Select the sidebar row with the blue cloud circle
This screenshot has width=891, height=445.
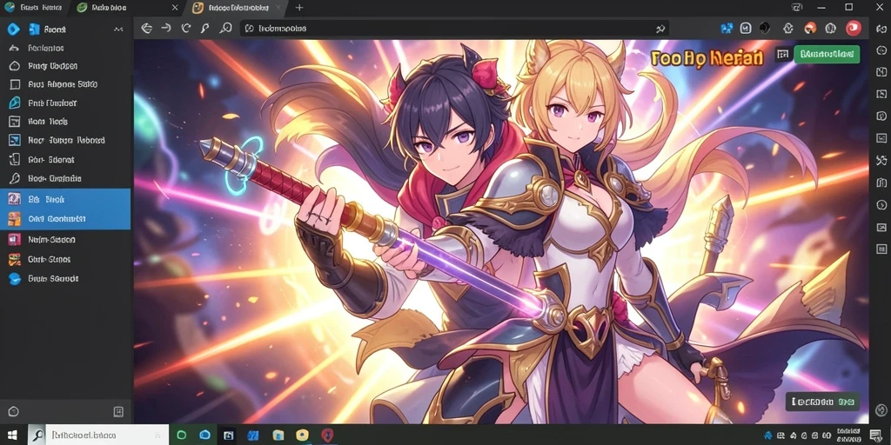[x=65, y=279]
